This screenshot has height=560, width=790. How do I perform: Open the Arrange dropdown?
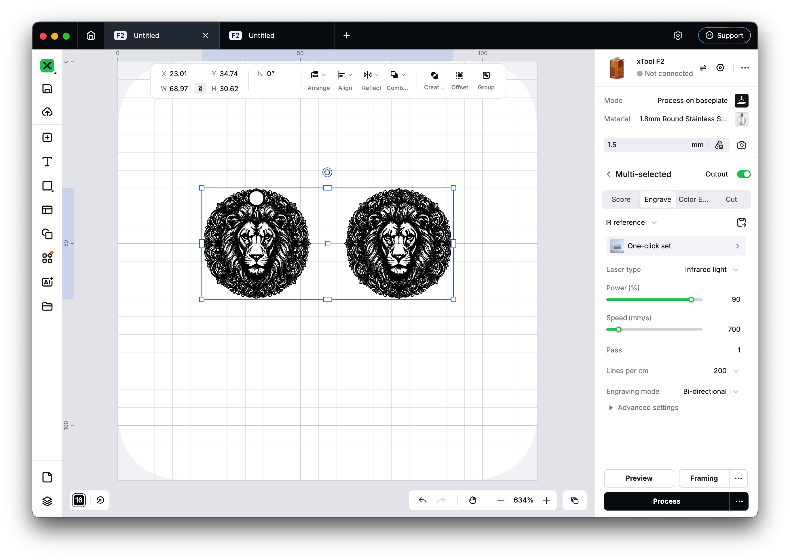318,81
